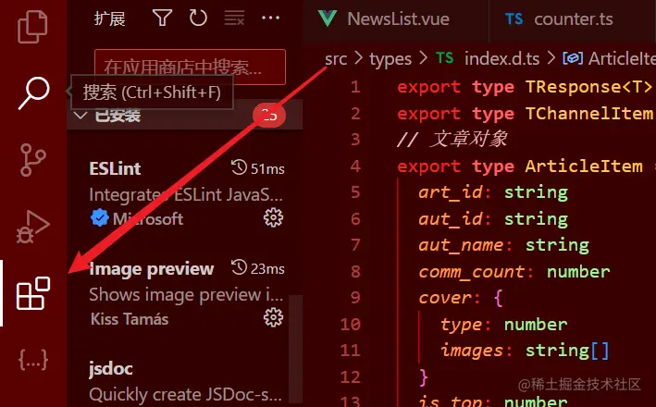Image resolution: width=656 pixels, height=407 pixels.
Task: Click the 'Quickly create JSDoc-s...' description
Action: pyautogui.click(x=185, y=394)
